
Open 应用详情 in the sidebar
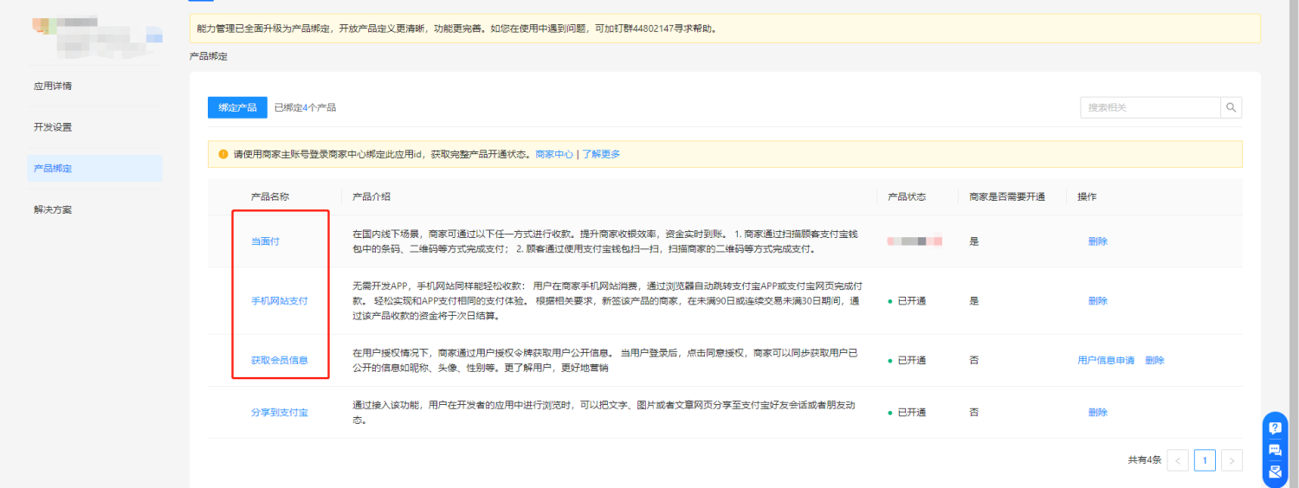pos(53,87)
